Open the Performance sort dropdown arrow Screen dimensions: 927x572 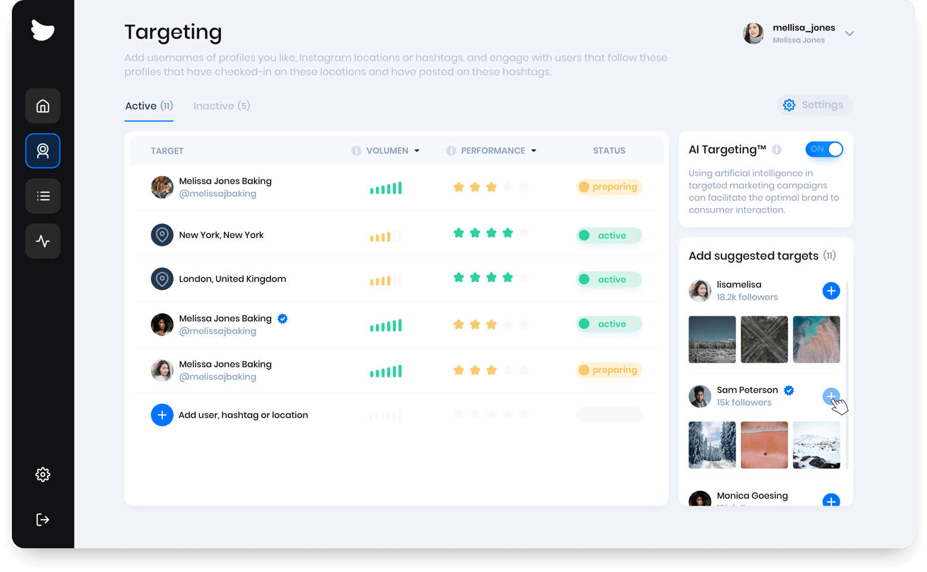(534, 151)
